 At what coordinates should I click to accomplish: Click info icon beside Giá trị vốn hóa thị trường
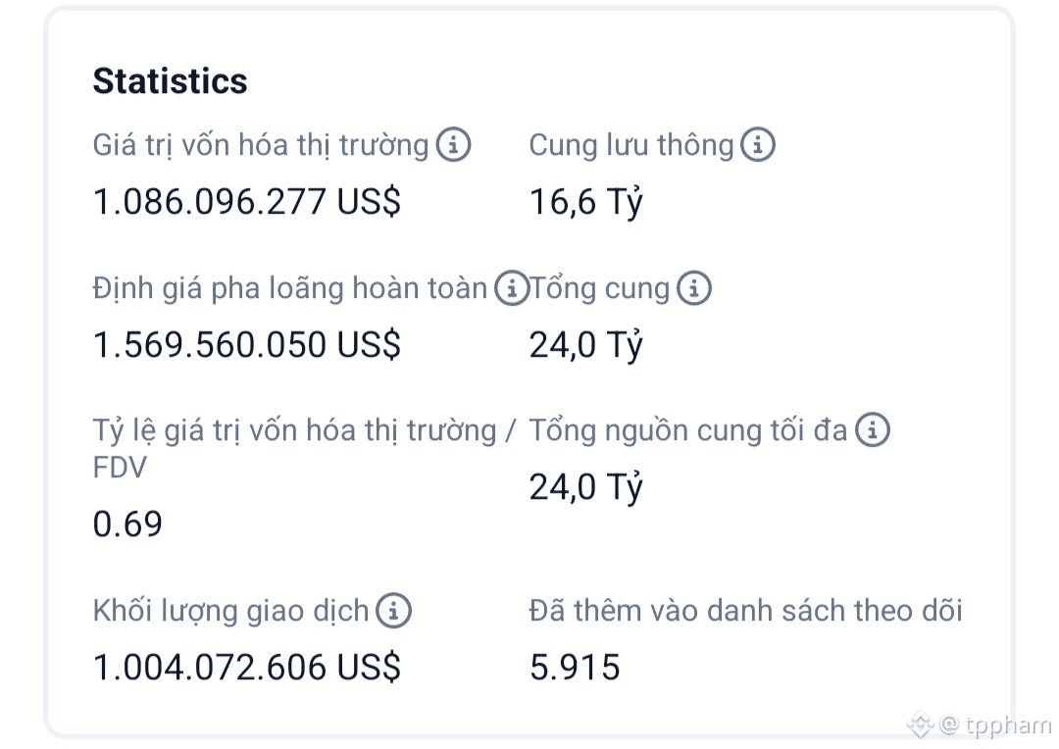click(x=453, y=146)
